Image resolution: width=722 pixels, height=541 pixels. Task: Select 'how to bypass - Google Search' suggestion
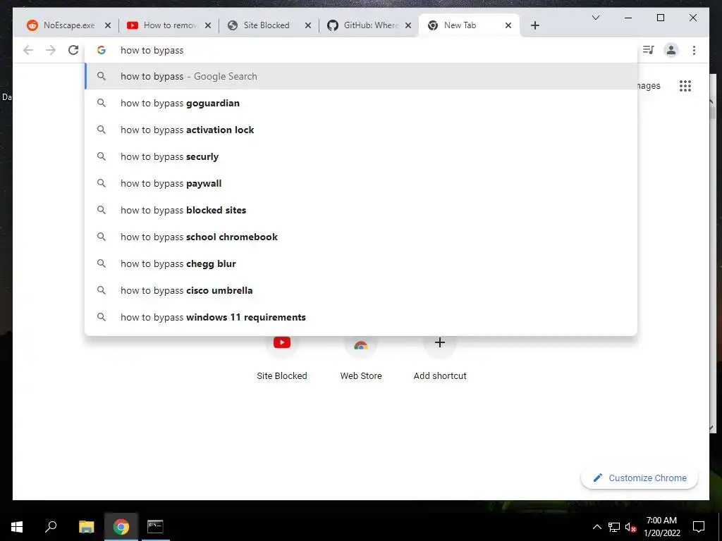coord(361,76)
